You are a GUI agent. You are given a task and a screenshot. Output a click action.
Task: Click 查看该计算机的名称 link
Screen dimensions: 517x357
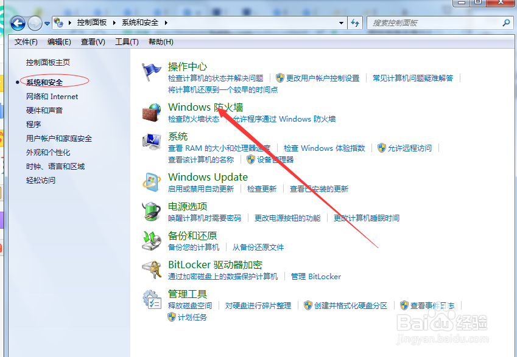(201, 160)
